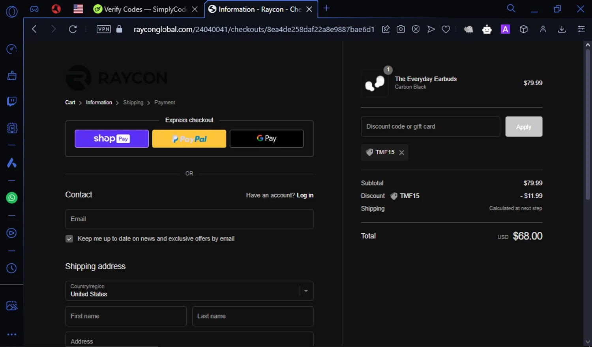Uncheck news and exclusive offers checkbox
Viewport: 592px width, 347px height.
click(x=69, y=239)
